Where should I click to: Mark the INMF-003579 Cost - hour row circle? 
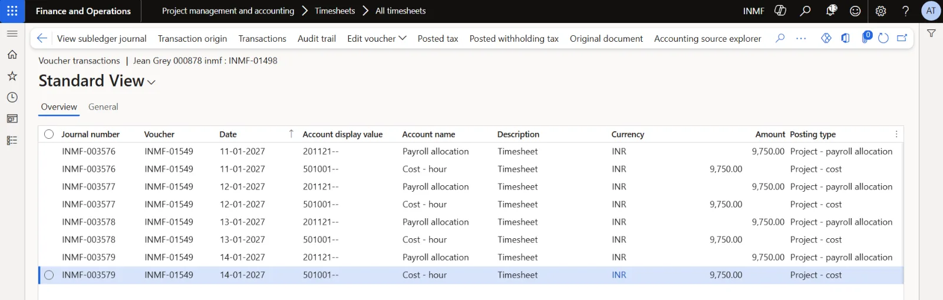click(49, 275)
